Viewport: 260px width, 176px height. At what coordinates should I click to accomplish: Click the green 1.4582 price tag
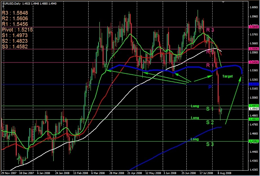[x=254, y=141]
